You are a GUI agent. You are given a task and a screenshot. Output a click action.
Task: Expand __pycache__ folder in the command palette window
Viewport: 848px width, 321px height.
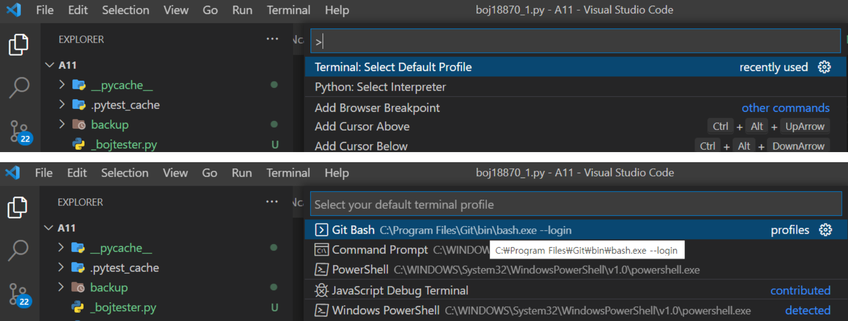point(62,85)
